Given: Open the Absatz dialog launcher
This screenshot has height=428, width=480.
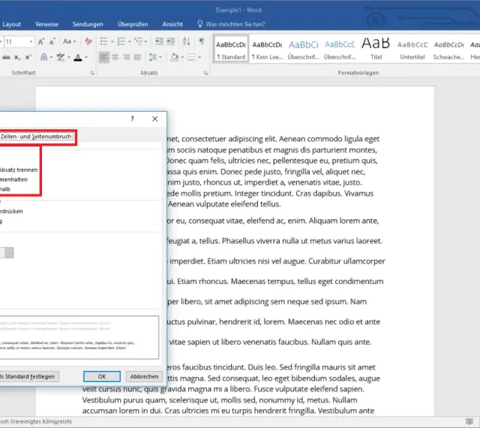Looking at the screenshot, I should coord(205,73).
